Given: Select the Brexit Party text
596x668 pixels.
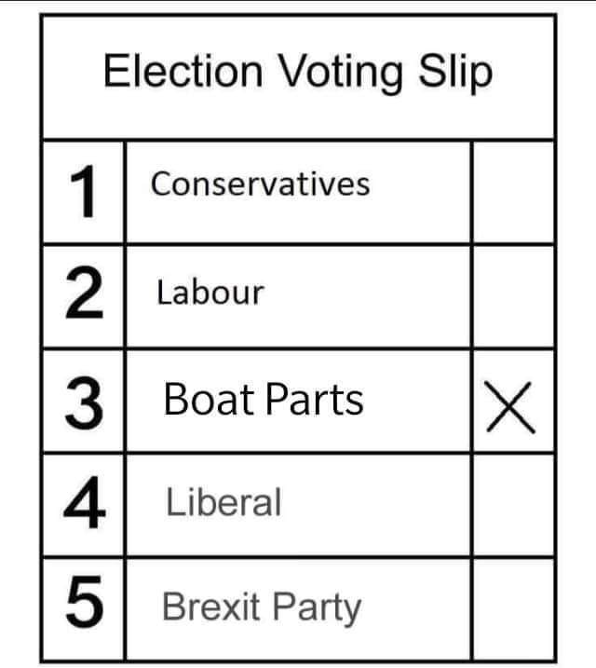Looking at the screenshot, I should pyautogui.click(x=262, y=608).
